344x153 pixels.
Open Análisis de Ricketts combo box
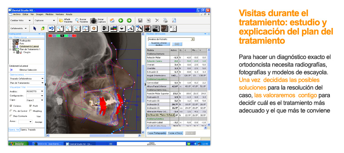(171, 39)
